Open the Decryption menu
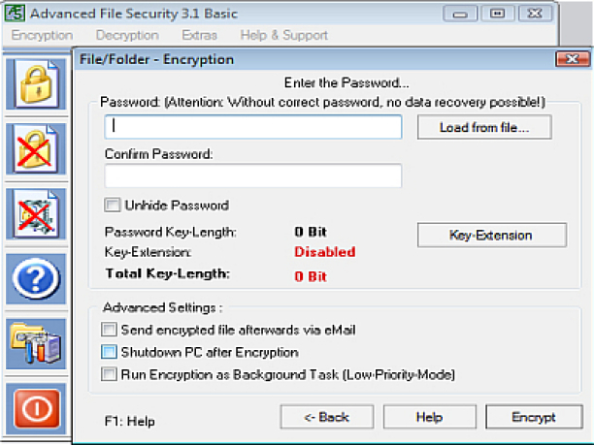The image size is (594, 445). pyautogui.click(x=127, y=35)
